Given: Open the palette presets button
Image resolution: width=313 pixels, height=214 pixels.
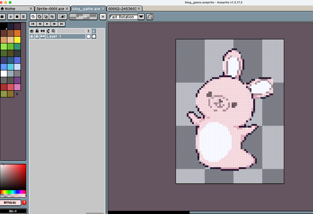Looking at the screenshot, I should 17,16.
